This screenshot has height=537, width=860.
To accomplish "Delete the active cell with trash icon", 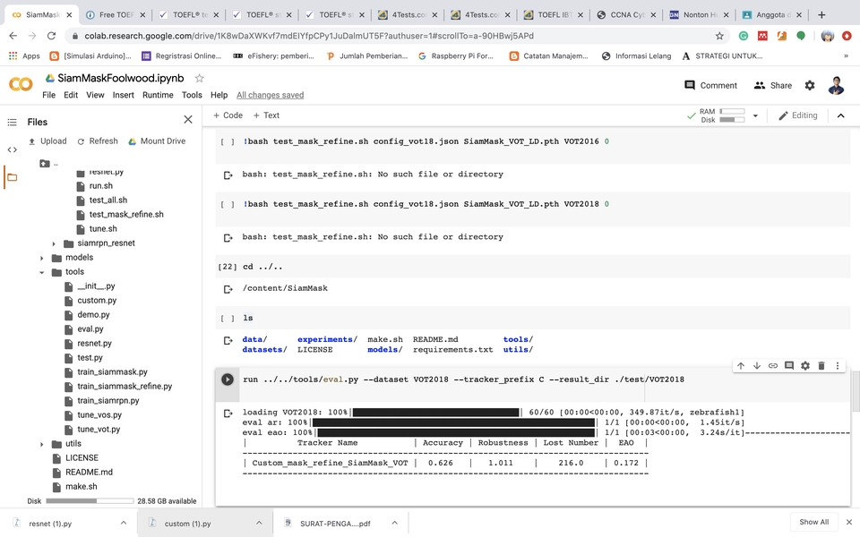I will [x=821, y=365].
